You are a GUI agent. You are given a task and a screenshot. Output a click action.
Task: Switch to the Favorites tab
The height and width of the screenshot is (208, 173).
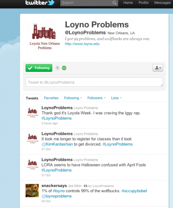pos(51,98)
